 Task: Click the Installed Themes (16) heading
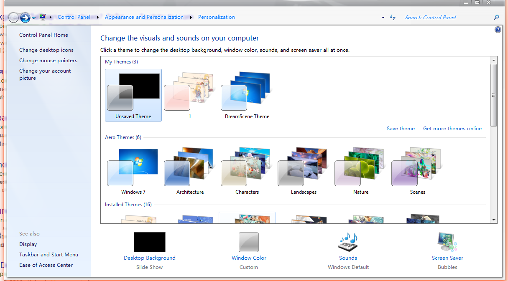tap(128, 205)
